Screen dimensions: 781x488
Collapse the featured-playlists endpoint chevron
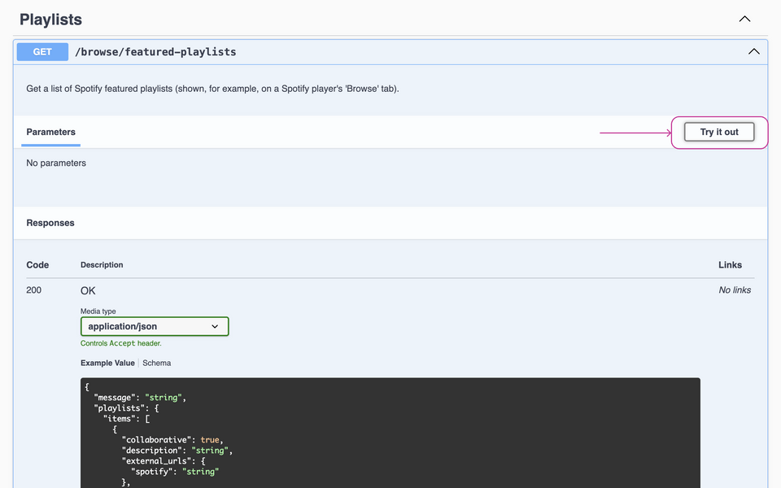753,52
